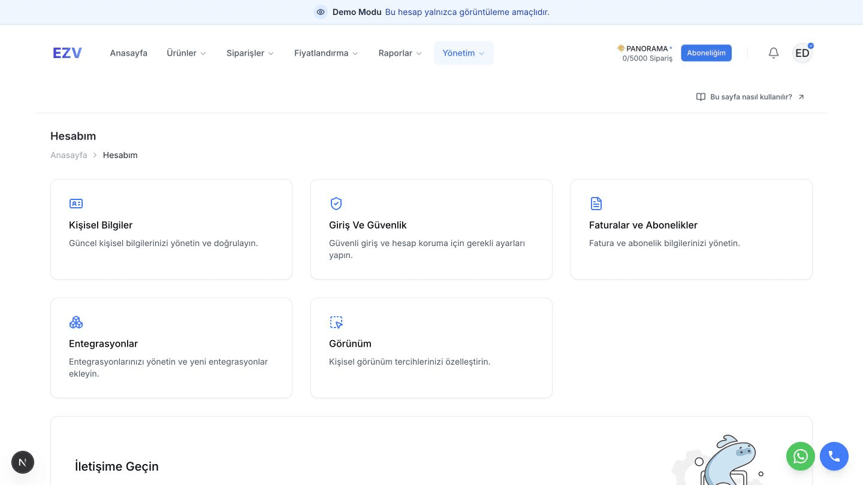Screen dimensions: 863x485
Task: Open the Entegrasyonlar card title
Action: (103, 344)
